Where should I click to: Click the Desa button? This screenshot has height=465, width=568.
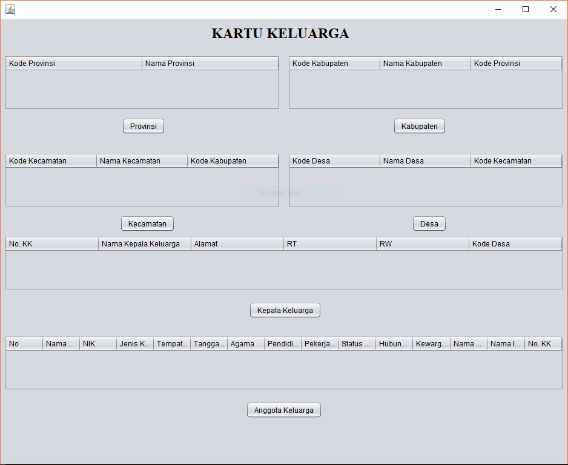point(429,223)
